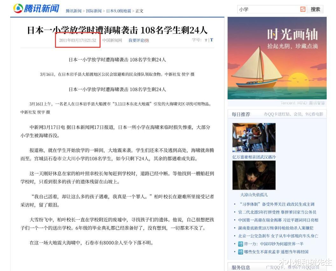Image resolution: width=336 pixels, height=271 pixels.
Task: Click the 大凉山失依孤儿 photo thumbnail
Action: coord(254,175)
